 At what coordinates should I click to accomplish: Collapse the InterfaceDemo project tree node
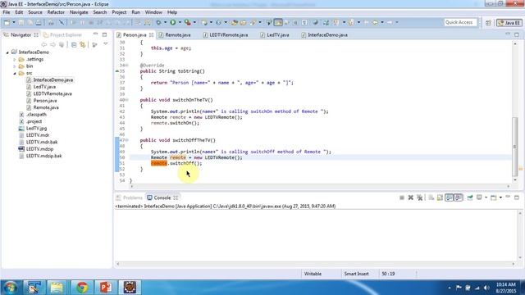coord(7,52)
